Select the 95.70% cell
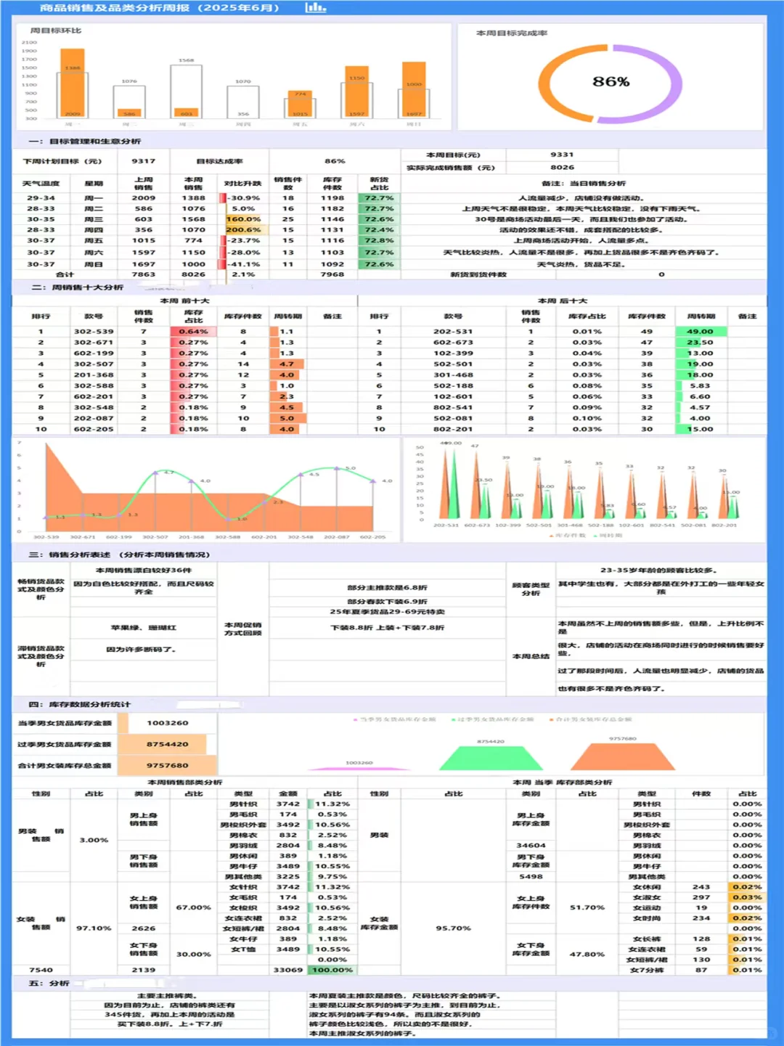The height and width of the screenshot is (1046, 784). point(453,928)
